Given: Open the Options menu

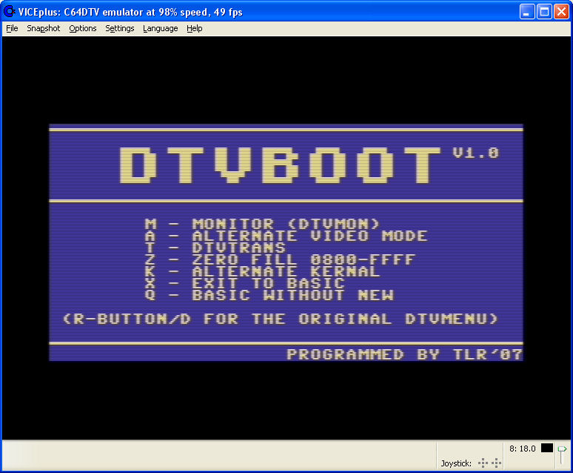Looking at the screenshot, I should point(83,29).
